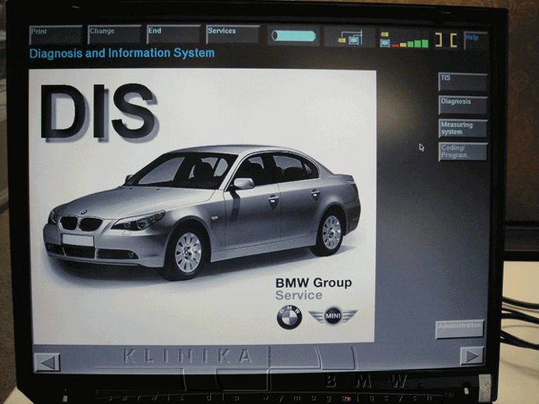539x404 pixels.
Task: Click the right arrow navigation button
Action: (x=471, y=356)
